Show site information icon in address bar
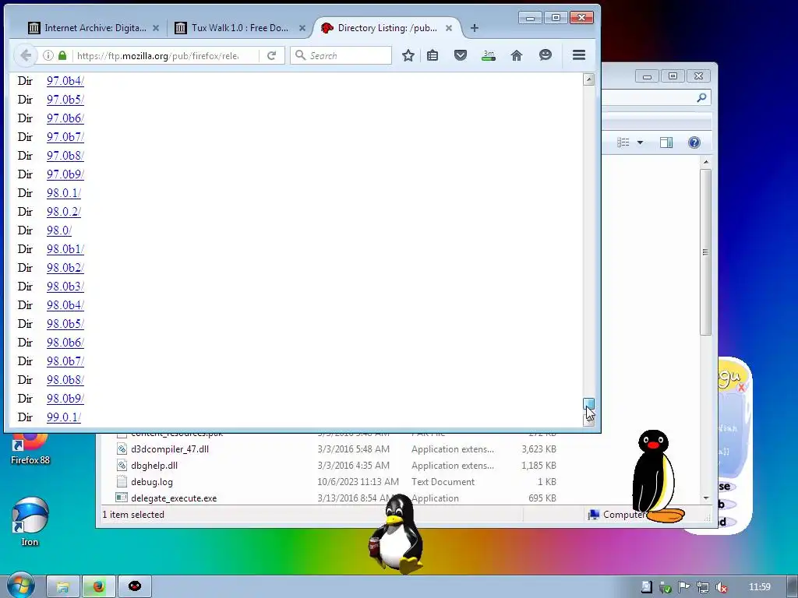This screenshot has height=598, width=798. point(48,55)
